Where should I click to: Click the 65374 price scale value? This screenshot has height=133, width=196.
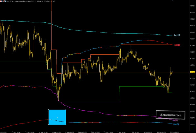[193, 13]
